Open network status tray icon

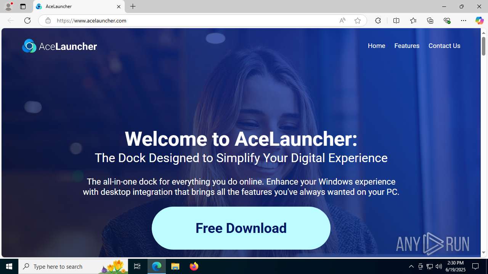430,266
